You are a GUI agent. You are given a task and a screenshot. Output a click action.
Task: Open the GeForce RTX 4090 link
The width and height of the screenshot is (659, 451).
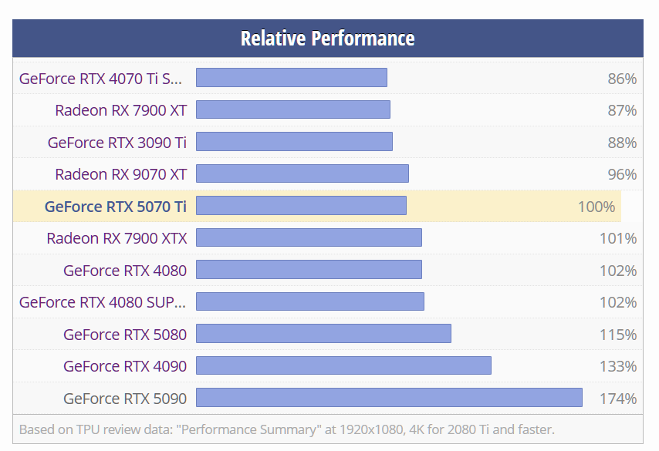[125, 366]
